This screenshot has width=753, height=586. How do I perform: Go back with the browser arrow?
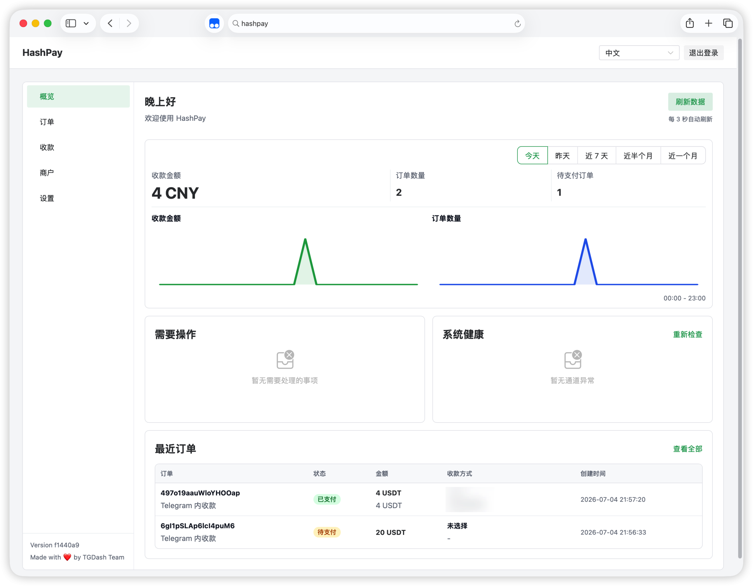coord(110,24)
